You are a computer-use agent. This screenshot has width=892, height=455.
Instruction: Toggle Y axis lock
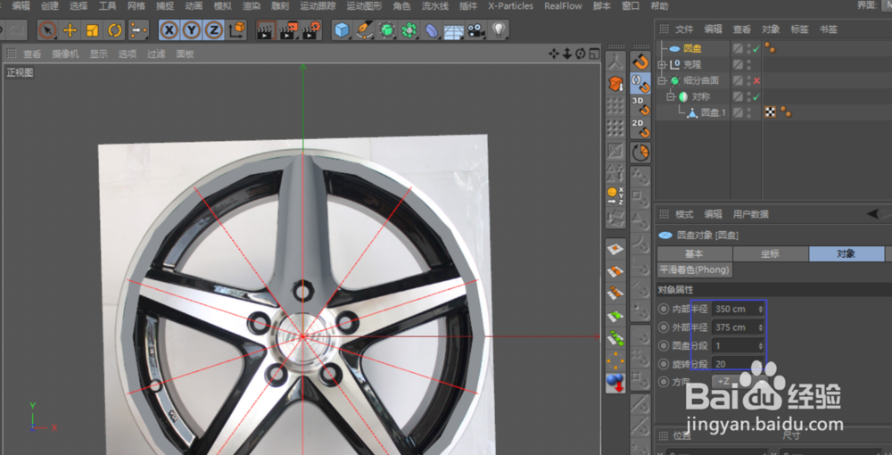(x=191, y=30)
